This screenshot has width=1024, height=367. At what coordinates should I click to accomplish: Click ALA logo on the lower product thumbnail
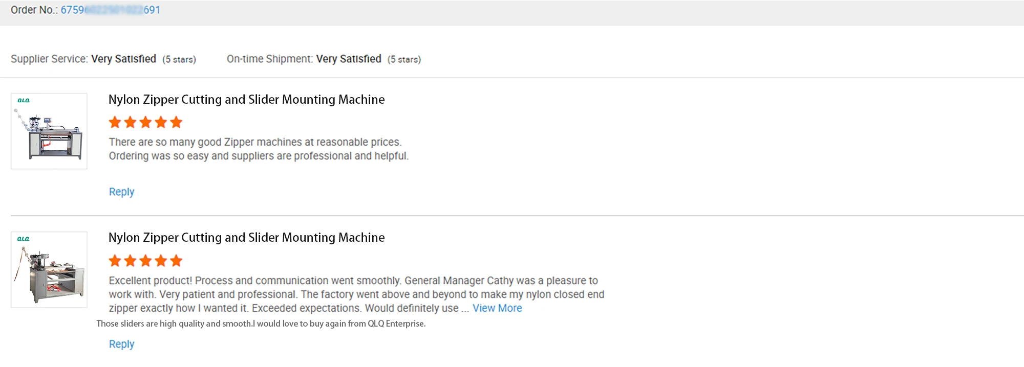(24, 239)
